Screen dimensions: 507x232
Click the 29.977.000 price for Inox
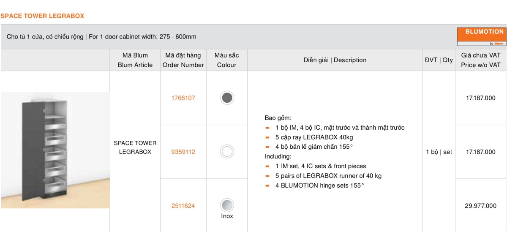(481, 206)
